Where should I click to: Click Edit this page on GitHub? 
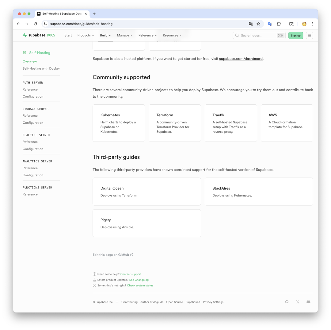113,255
